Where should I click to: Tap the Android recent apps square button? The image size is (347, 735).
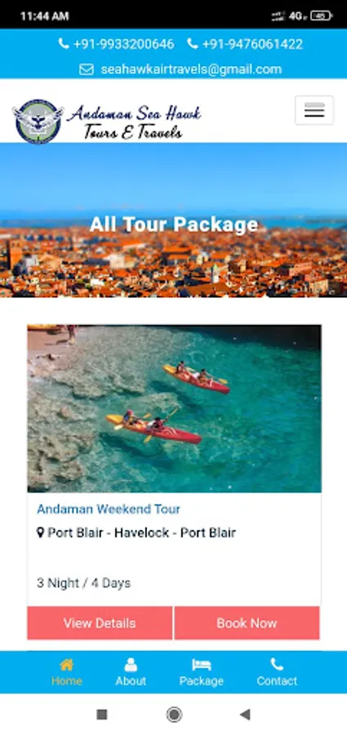click(102, 715)
